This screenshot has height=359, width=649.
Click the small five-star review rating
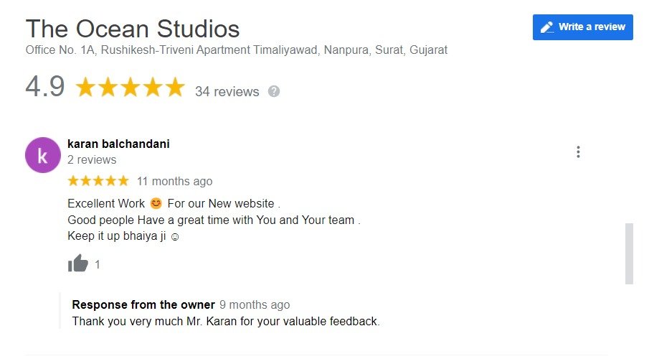coord(98,181)
